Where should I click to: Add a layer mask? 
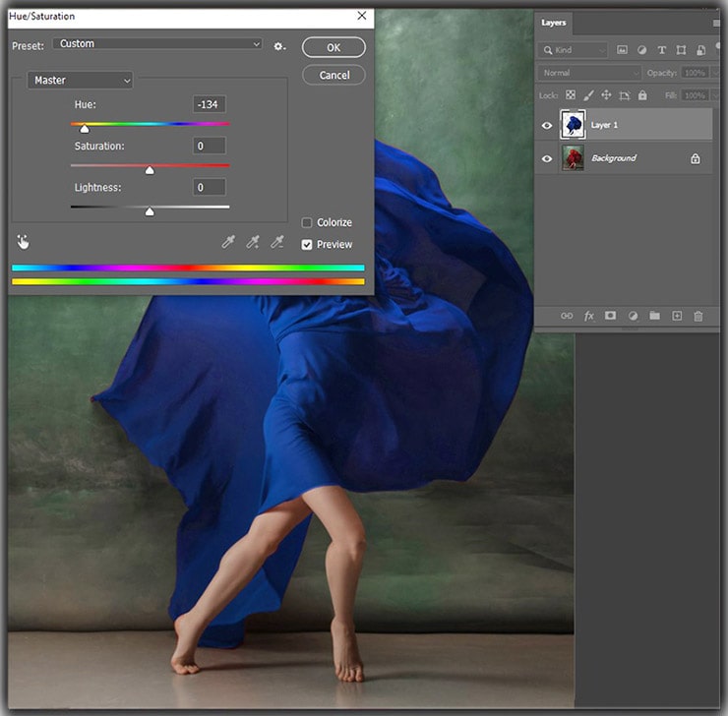pos(610,316)
